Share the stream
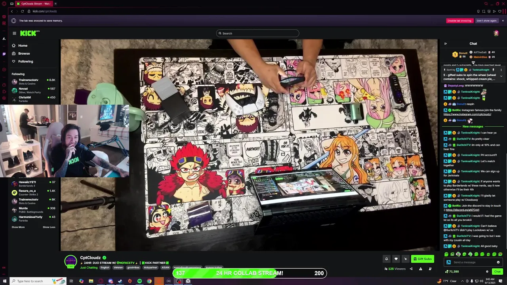507x285 pixels. 411,269
